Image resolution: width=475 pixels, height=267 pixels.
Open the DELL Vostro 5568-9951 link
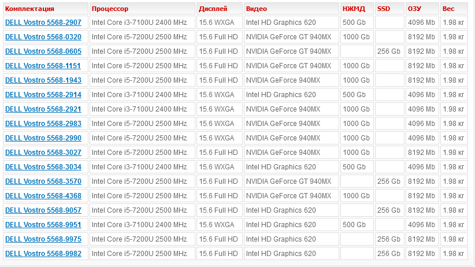click(x=43, y=225)
